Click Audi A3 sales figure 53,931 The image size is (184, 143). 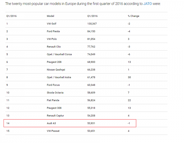tap(91, 123)
